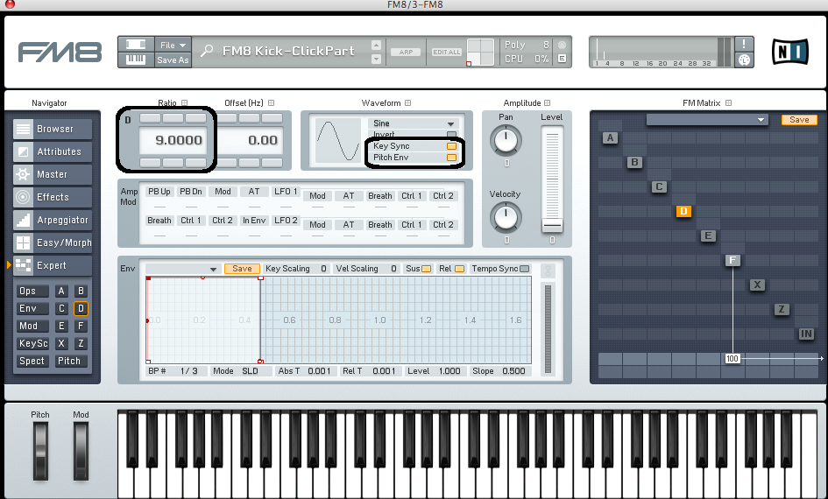Click operator C in FM Matrix

click(659, 186)
